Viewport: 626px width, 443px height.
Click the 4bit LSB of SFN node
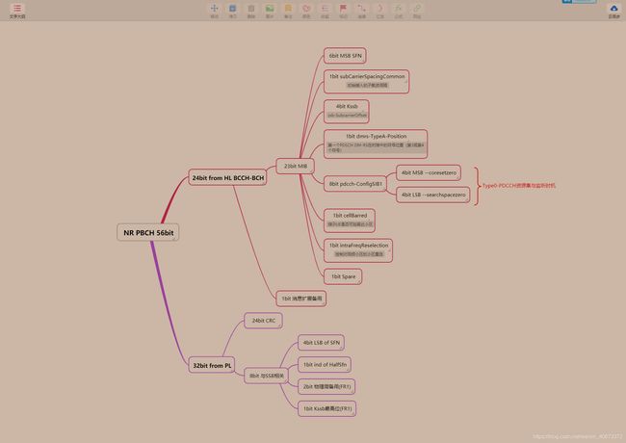coord(322,343)
